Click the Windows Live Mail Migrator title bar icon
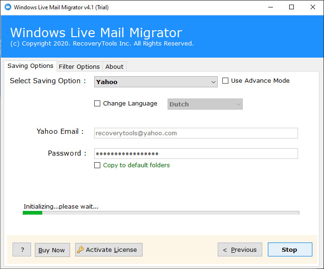The width and height of the screenshot is (324, 269). coord(8,7)
